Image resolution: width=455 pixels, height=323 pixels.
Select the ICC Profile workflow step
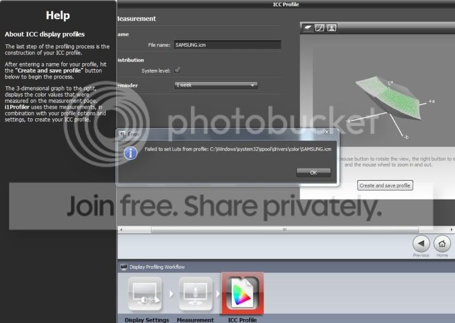click(243, 293)
